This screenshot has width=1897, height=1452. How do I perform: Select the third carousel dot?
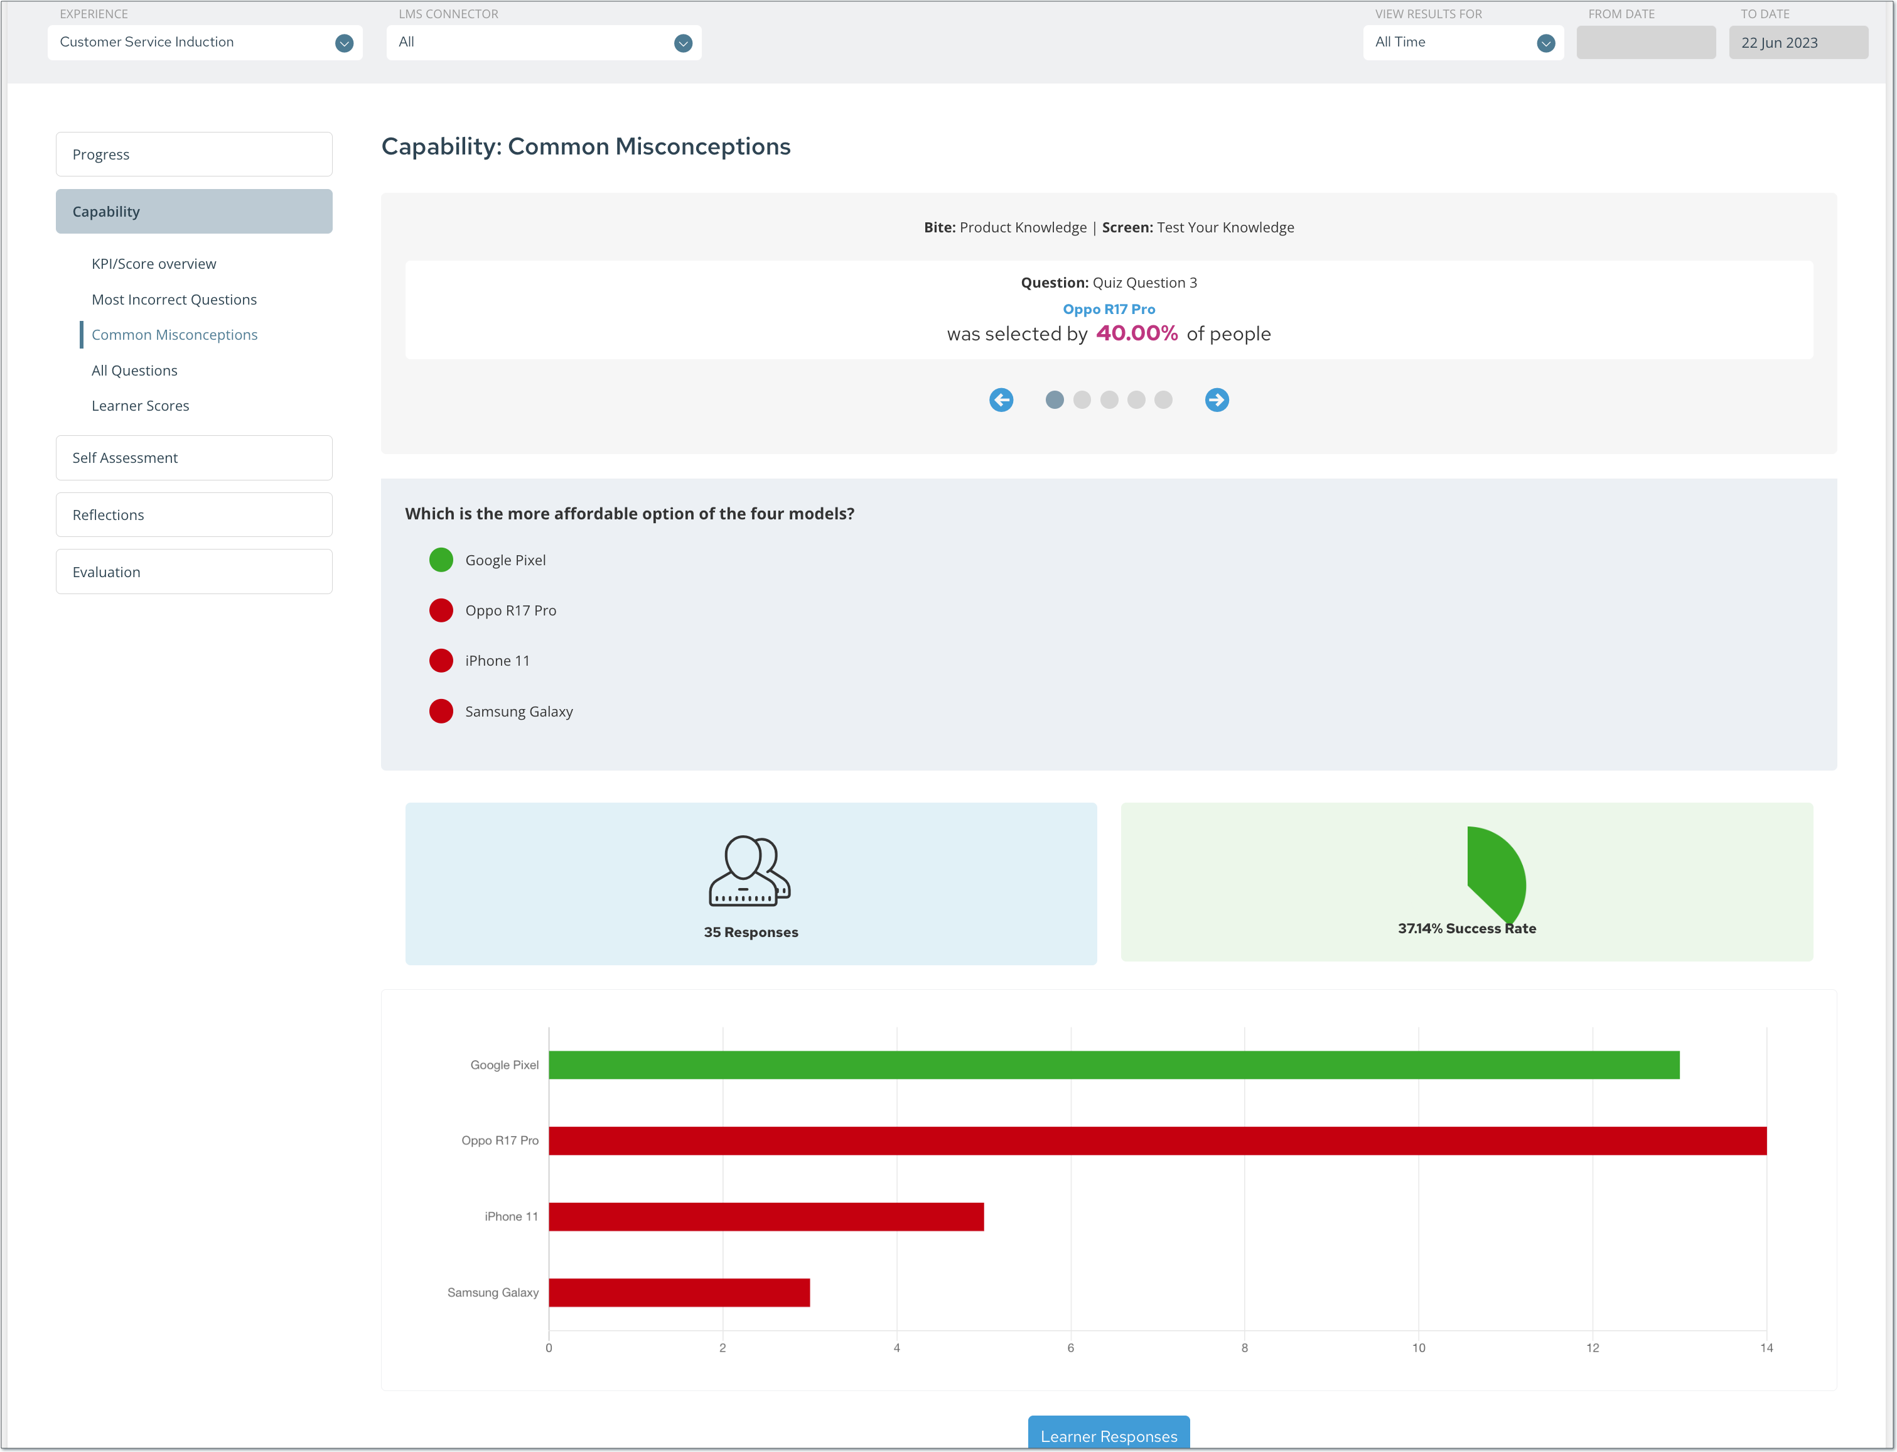click(1109, 399)
